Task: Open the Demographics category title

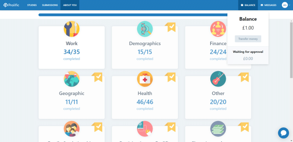Action: pyautogui.click(x=145, y=43)
